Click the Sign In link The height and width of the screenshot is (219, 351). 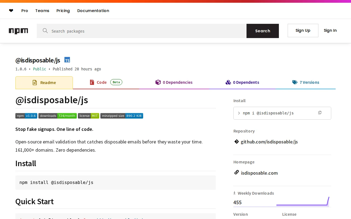pos(330,30)
